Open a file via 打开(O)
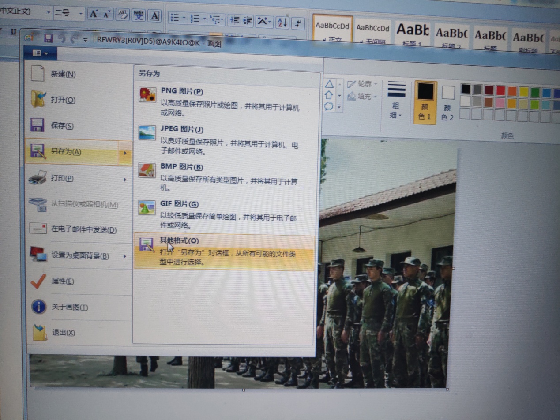 [x=79, y=100]
